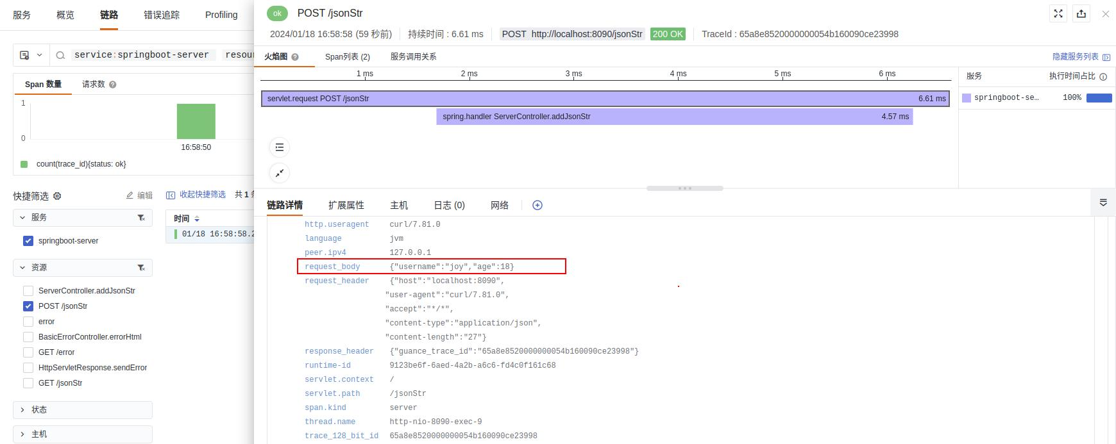The height and width of the screenshot is (444, 1116).
Task: Switch to the 扩展属性 tab
Action: (346, 205)
